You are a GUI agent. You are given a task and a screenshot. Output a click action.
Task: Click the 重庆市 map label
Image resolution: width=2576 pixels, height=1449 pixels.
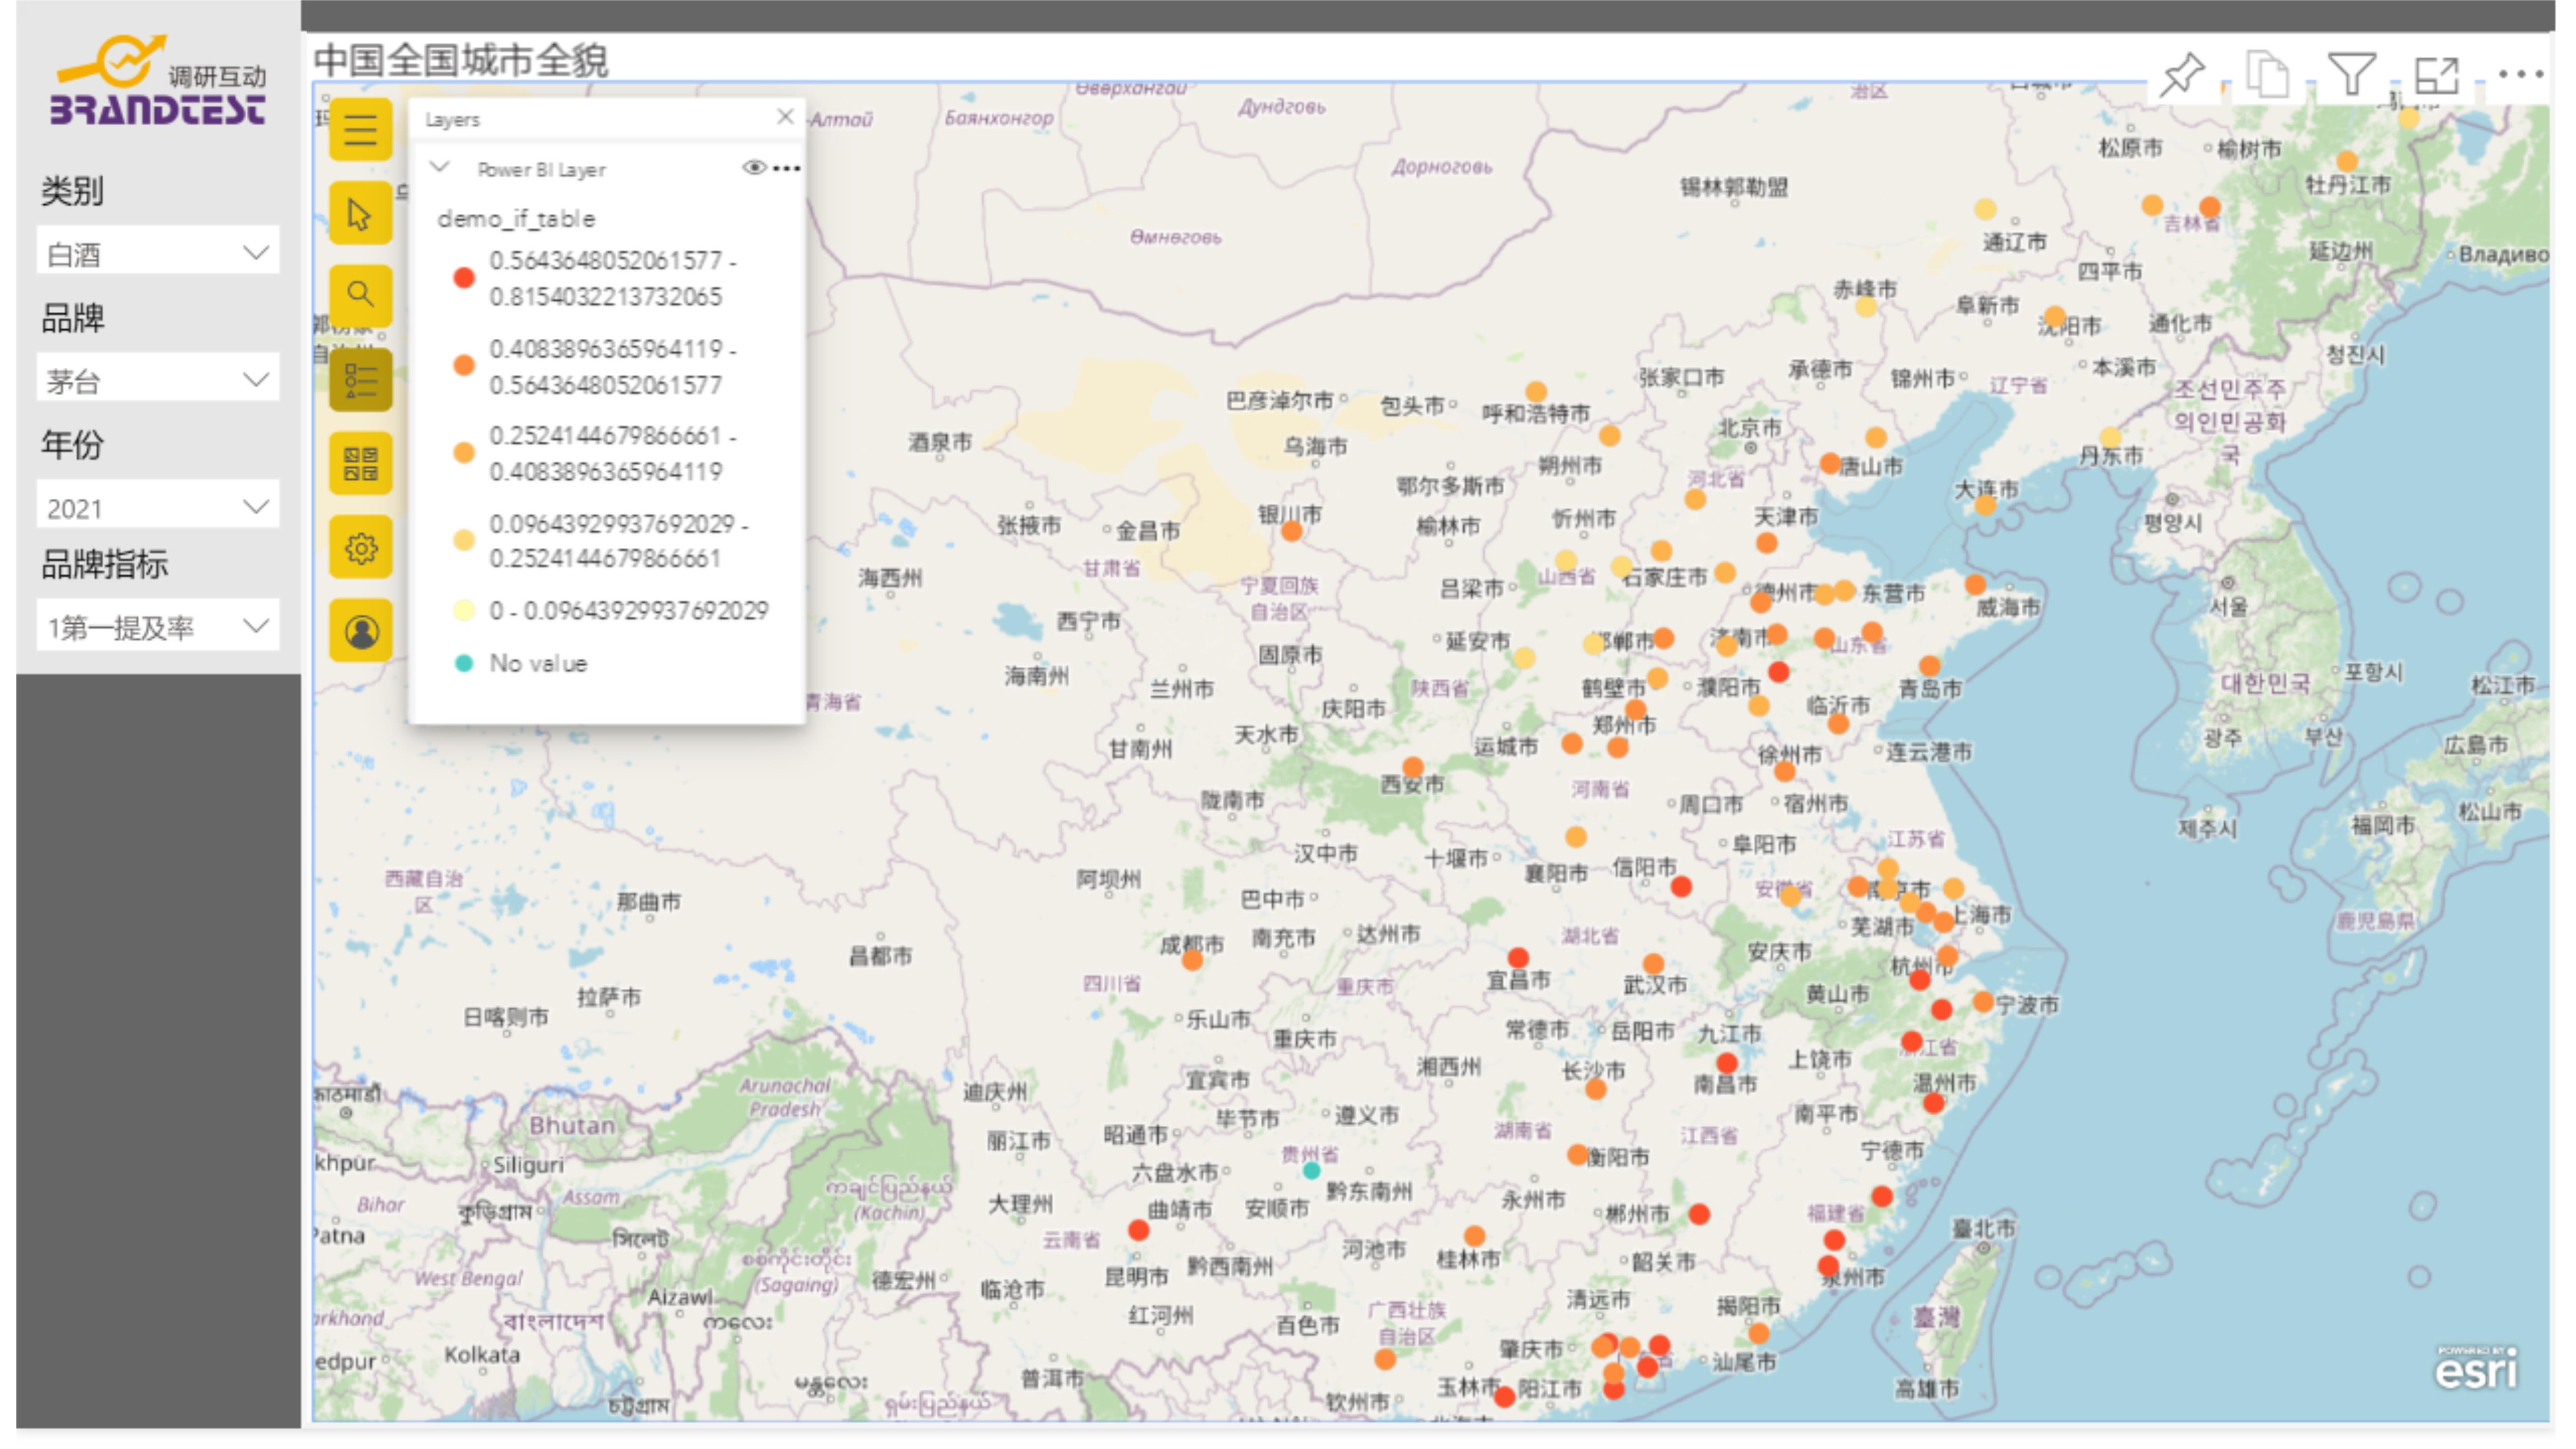coord(1305,1039)
